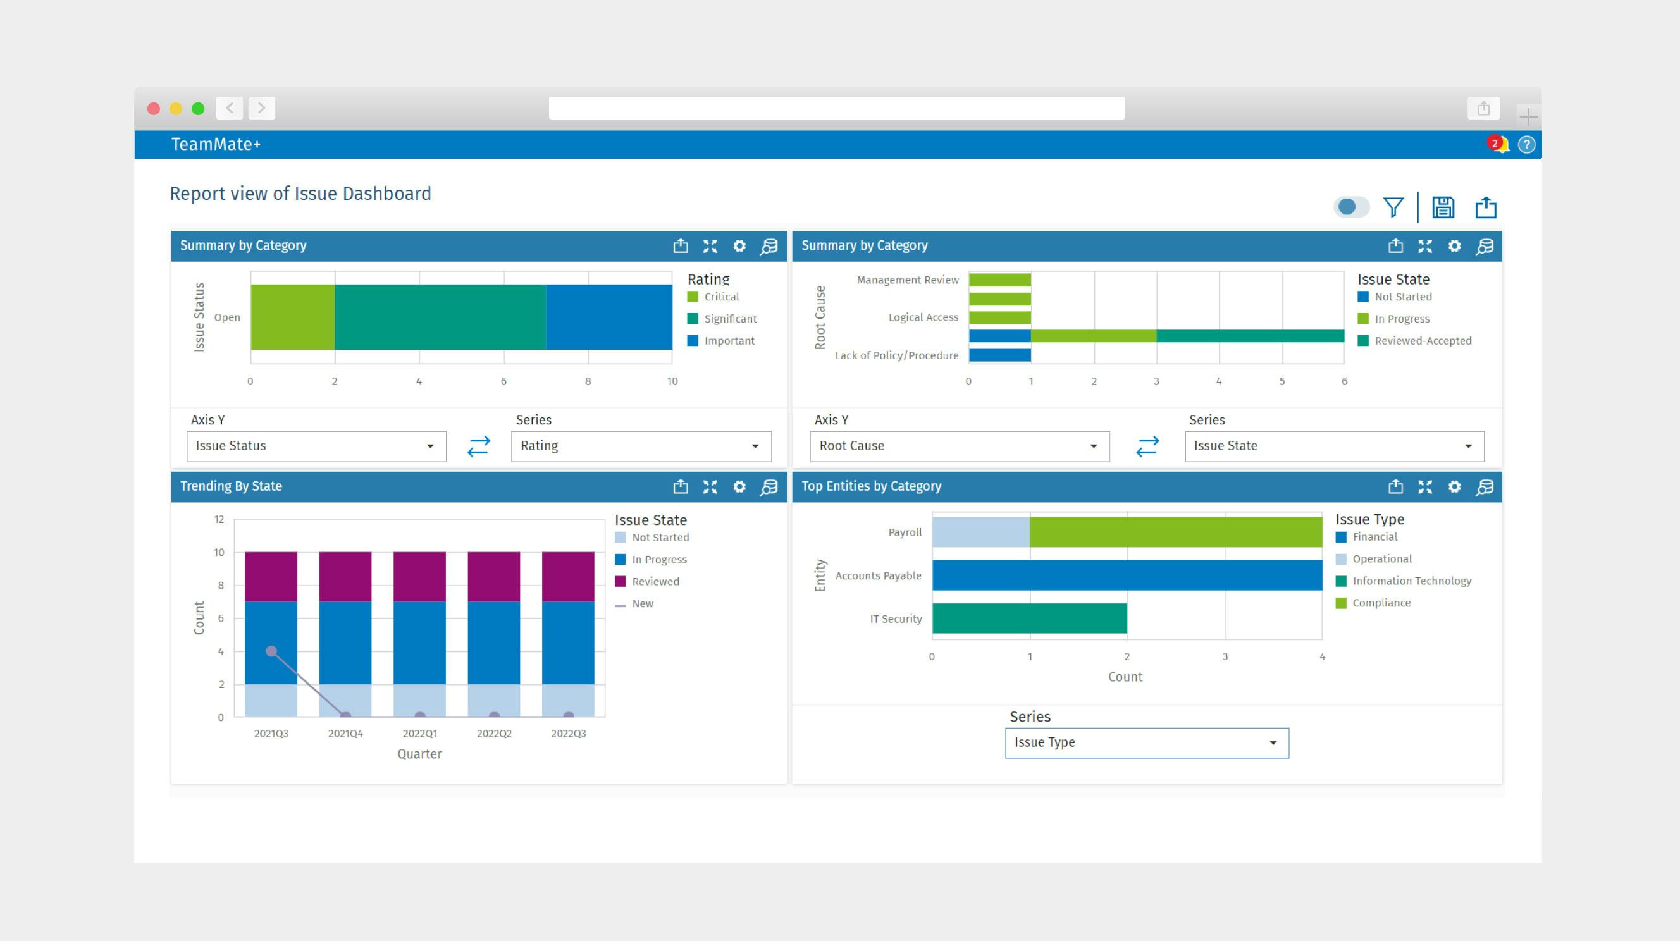
Task: Toggle the blue display mode switch
Action: point(1351,207)
